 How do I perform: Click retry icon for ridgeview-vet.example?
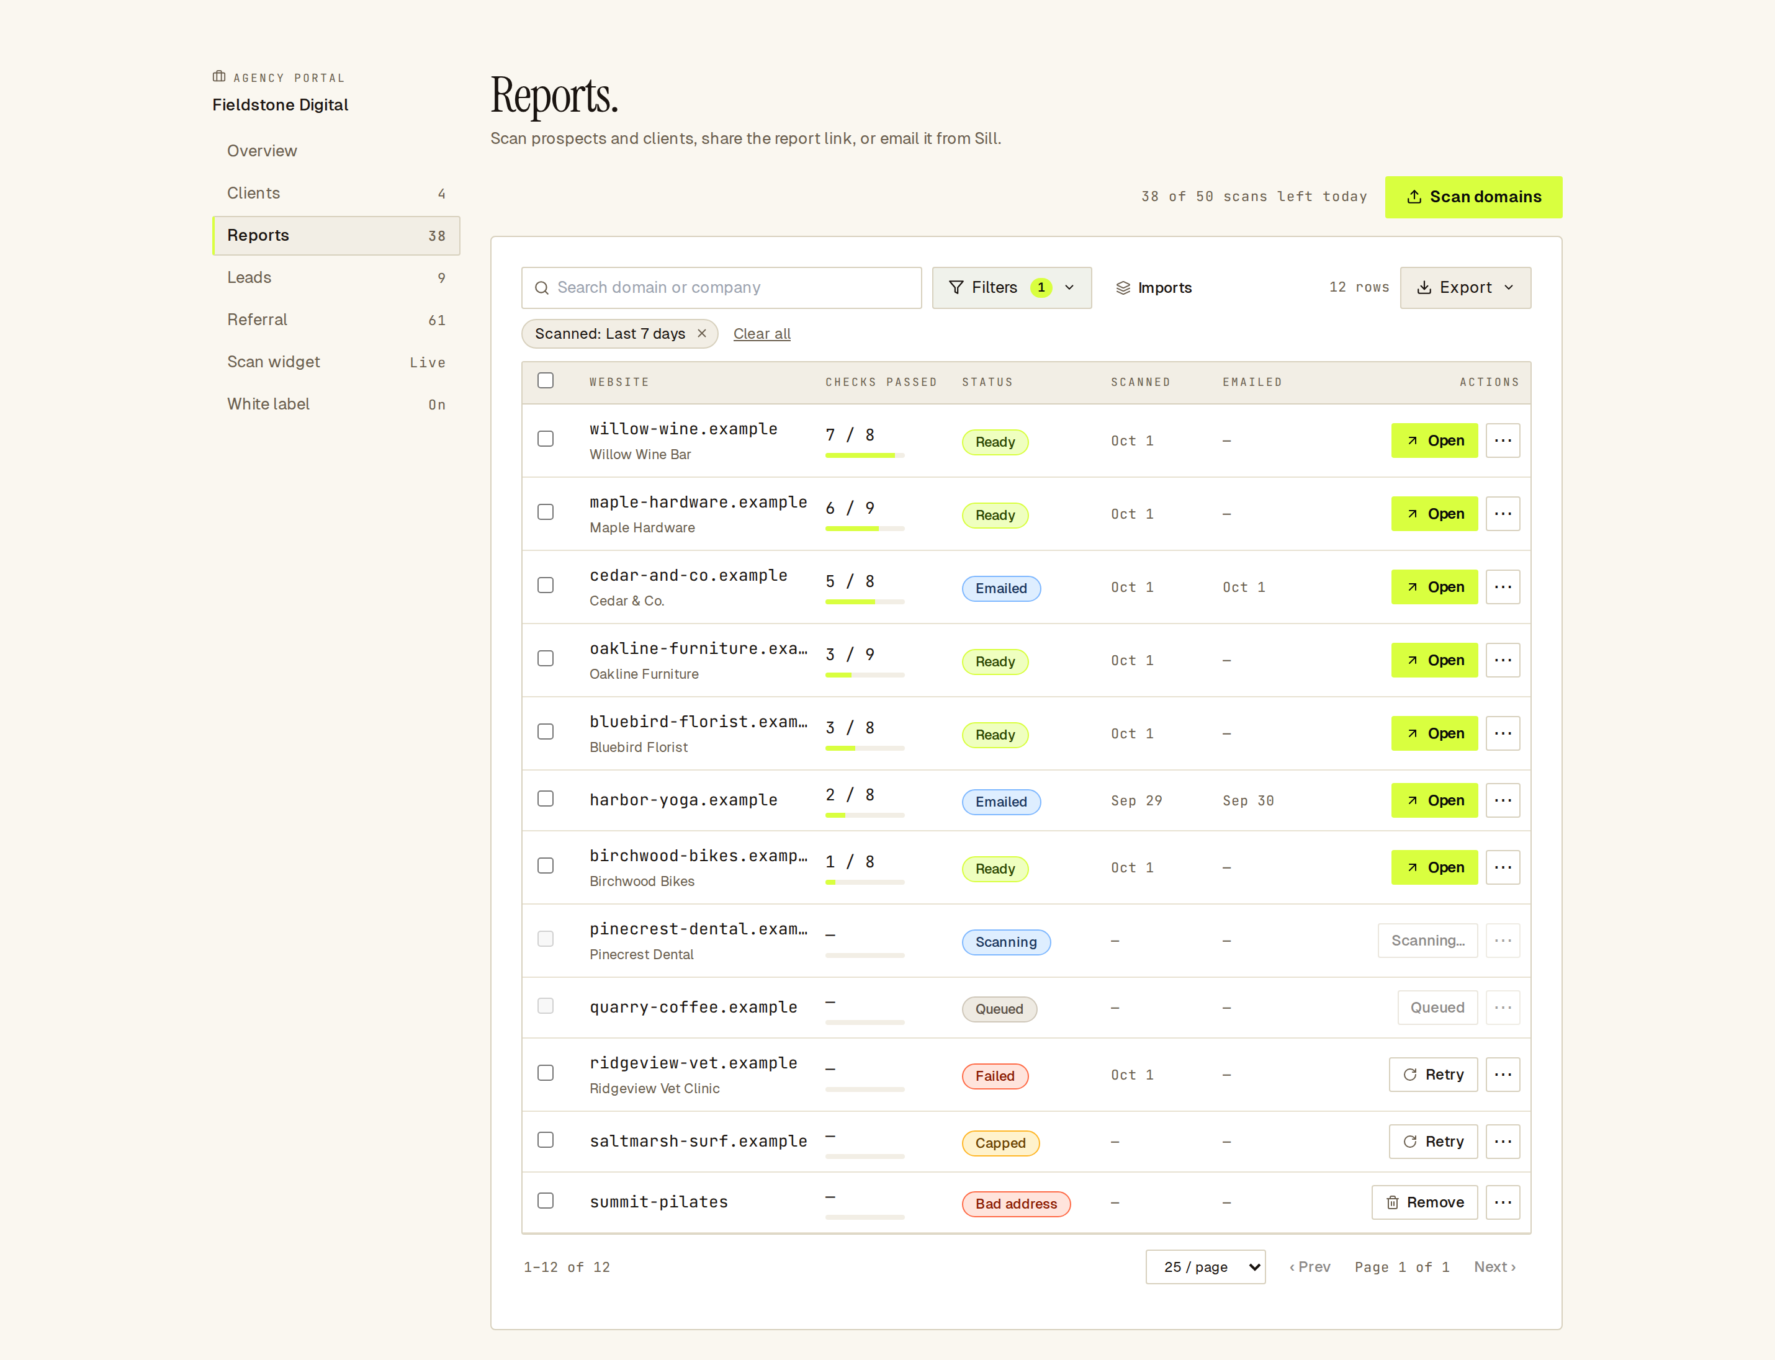(1410, 1074)
